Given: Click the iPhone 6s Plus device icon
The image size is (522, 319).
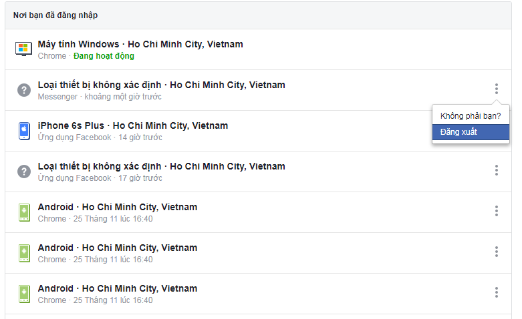Looking at the screenshot, I should coord(24,131).
